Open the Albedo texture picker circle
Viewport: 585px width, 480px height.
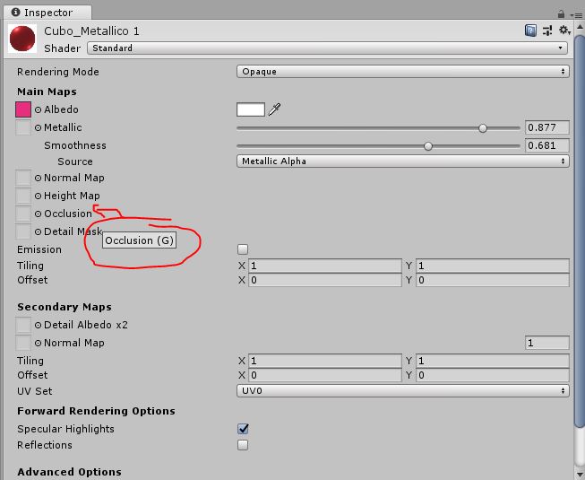pyautogui.click(x=38, y=109)
